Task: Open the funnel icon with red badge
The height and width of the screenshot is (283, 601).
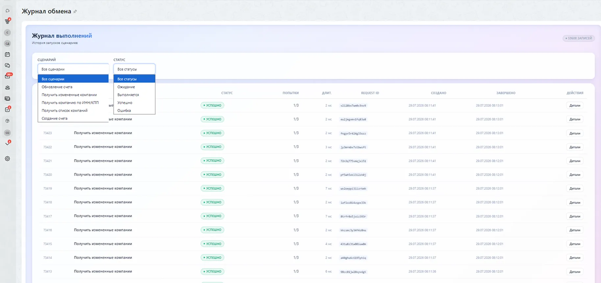Action: pyautogui.click(x=7, y=21)
